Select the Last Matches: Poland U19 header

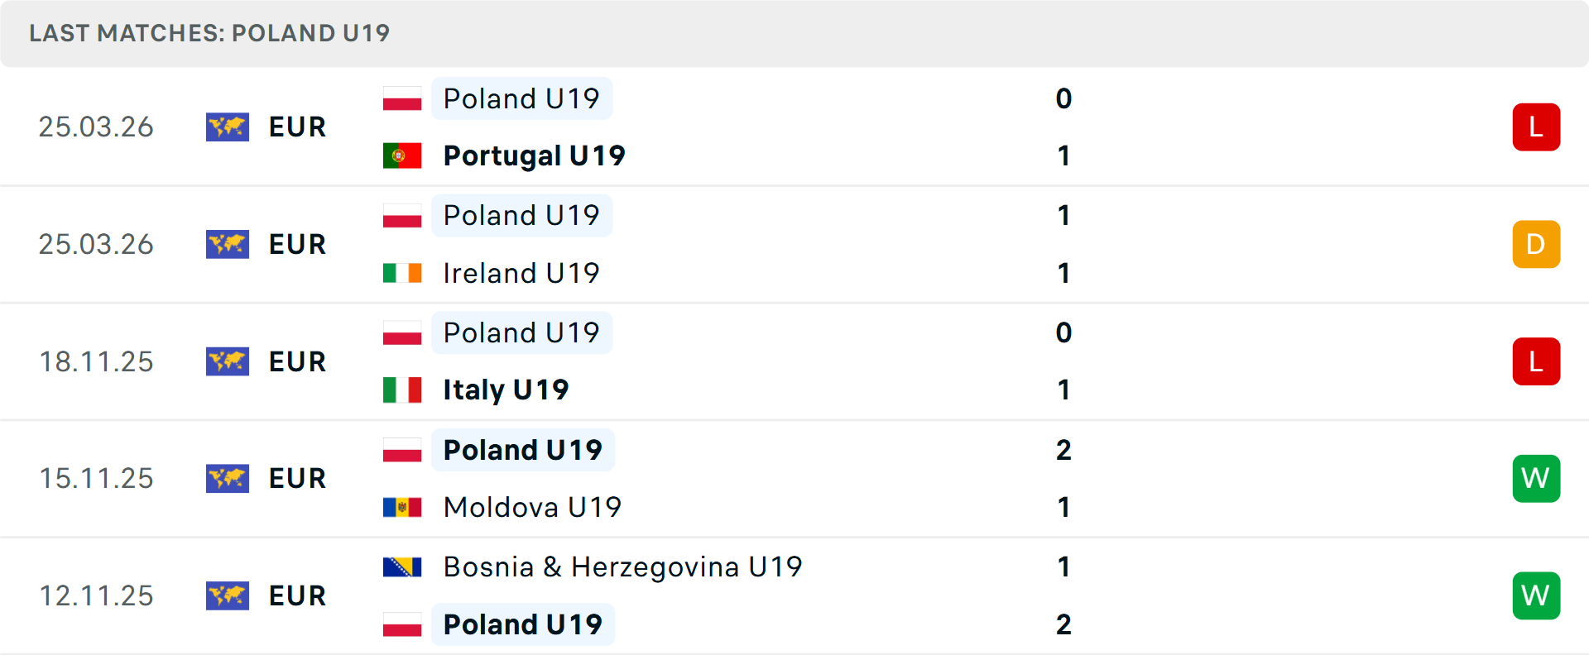point(209,33)
